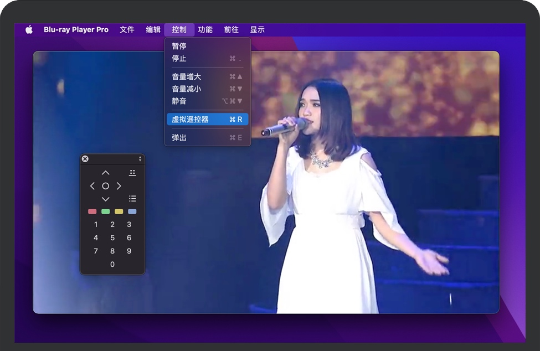Open the 文件 menu

(127, 30)
